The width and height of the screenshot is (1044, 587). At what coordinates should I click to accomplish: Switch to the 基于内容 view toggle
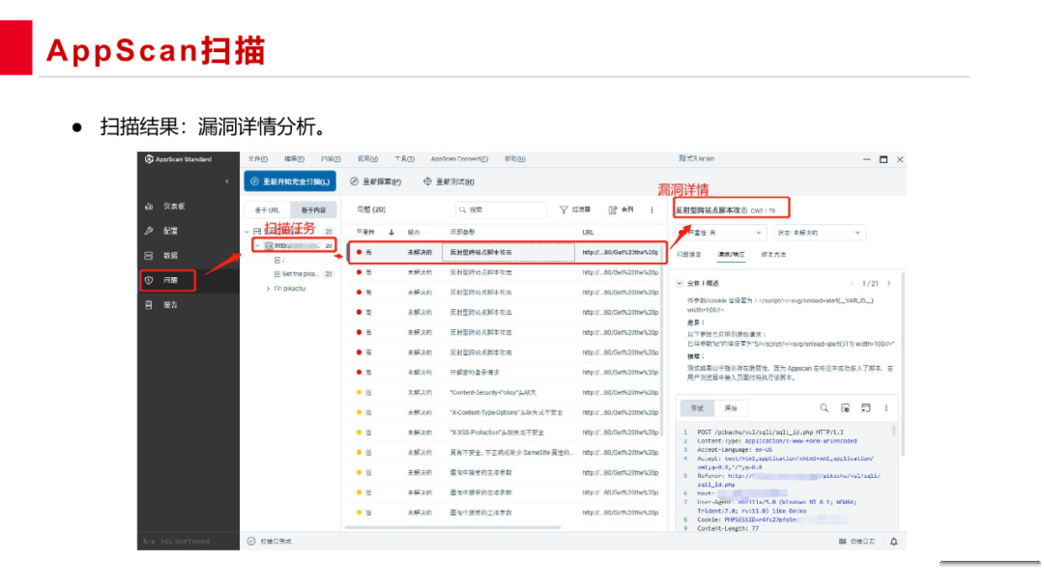click(x=313, y=210)
